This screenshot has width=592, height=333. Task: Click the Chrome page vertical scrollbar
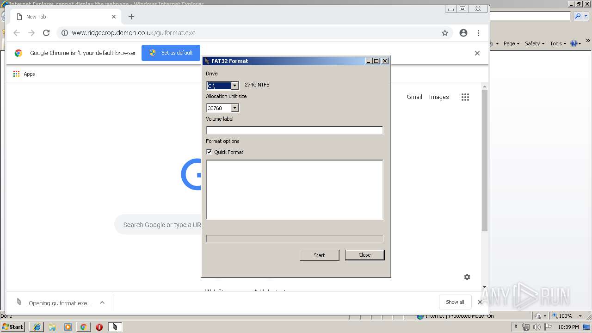[x=485, y=160]
